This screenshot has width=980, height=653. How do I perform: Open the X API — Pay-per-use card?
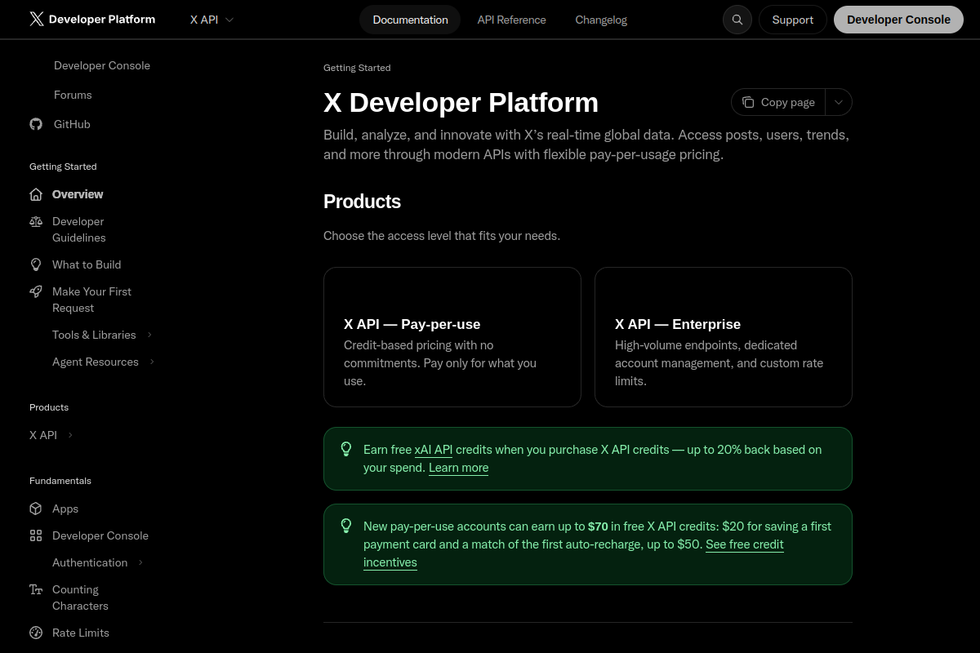(x=452, y=337)
